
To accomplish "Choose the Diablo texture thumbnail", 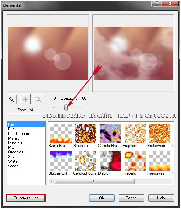I will [x=110, y=161].
